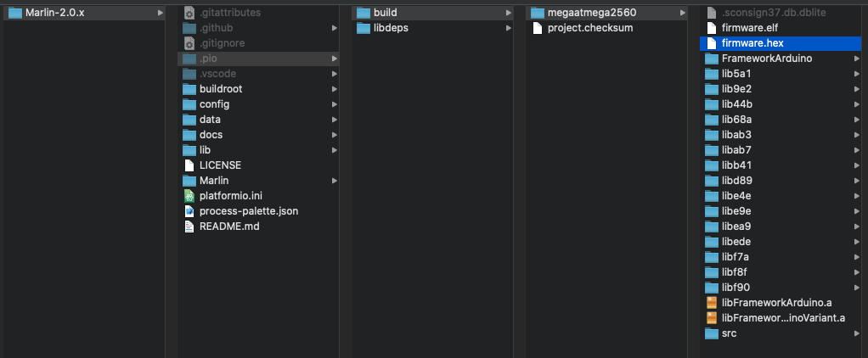Viewport: 868px width, 358px height.
Task: Click the Marlin-2.0.x folder icon
Action: (x=15, y=13)
